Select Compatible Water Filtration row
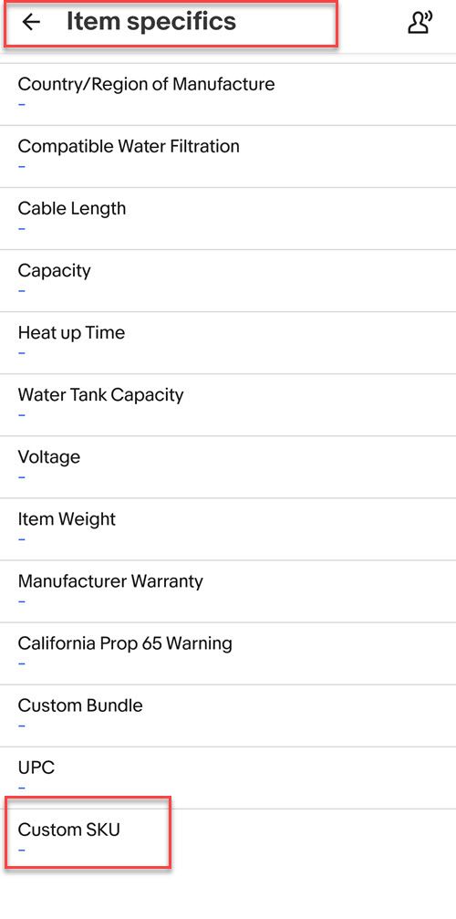This screenshot has height=919, width=456. [228, 156]
